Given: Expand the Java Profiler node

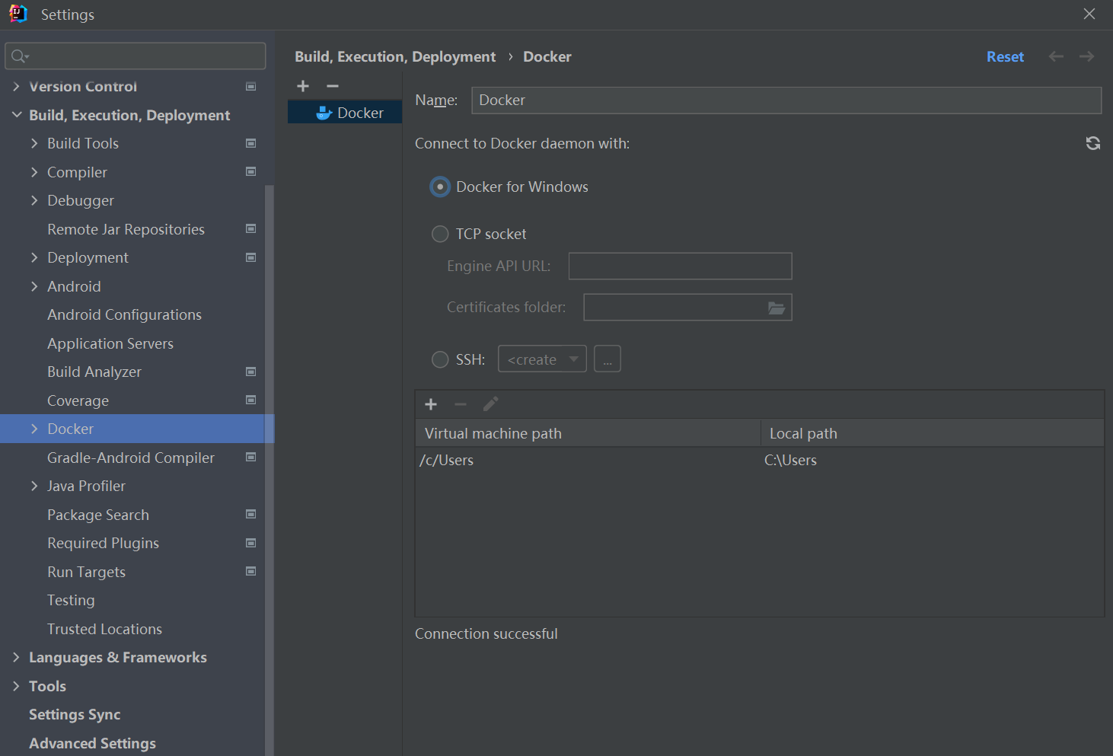Looking at the screenshot, I should tap(34, 486).
